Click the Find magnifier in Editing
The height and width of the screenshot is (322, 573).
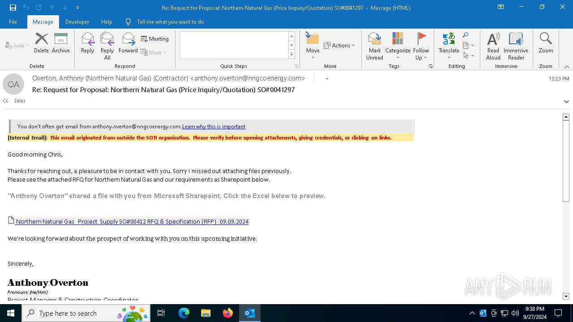click(x=466, y=35)
